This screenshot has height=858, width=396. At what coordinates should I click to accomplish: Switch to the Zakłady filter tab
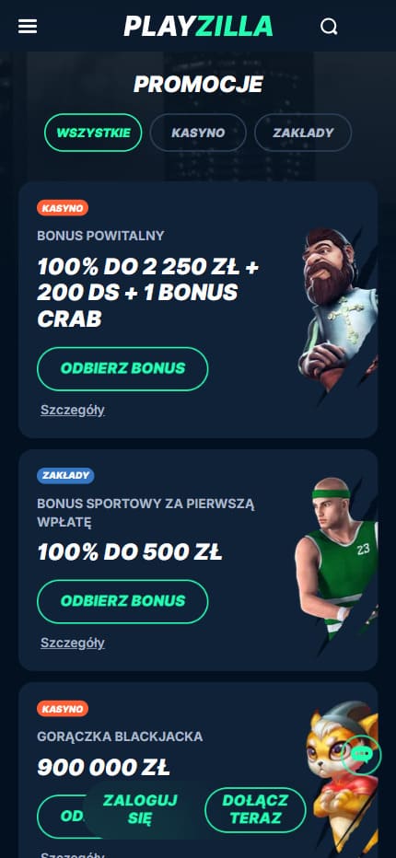pyautogui.click(x=303, y=133)
